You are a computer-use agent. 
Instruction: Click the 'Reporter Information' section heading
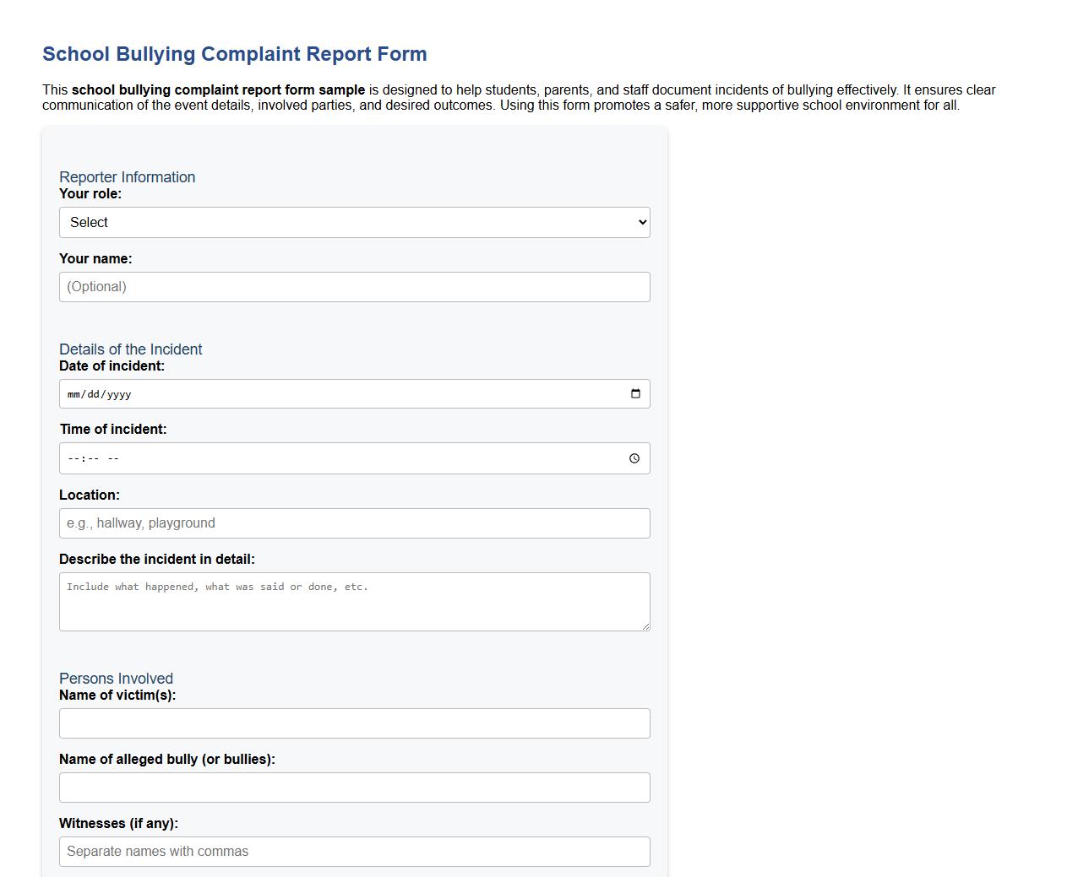[x=127, y=177]
